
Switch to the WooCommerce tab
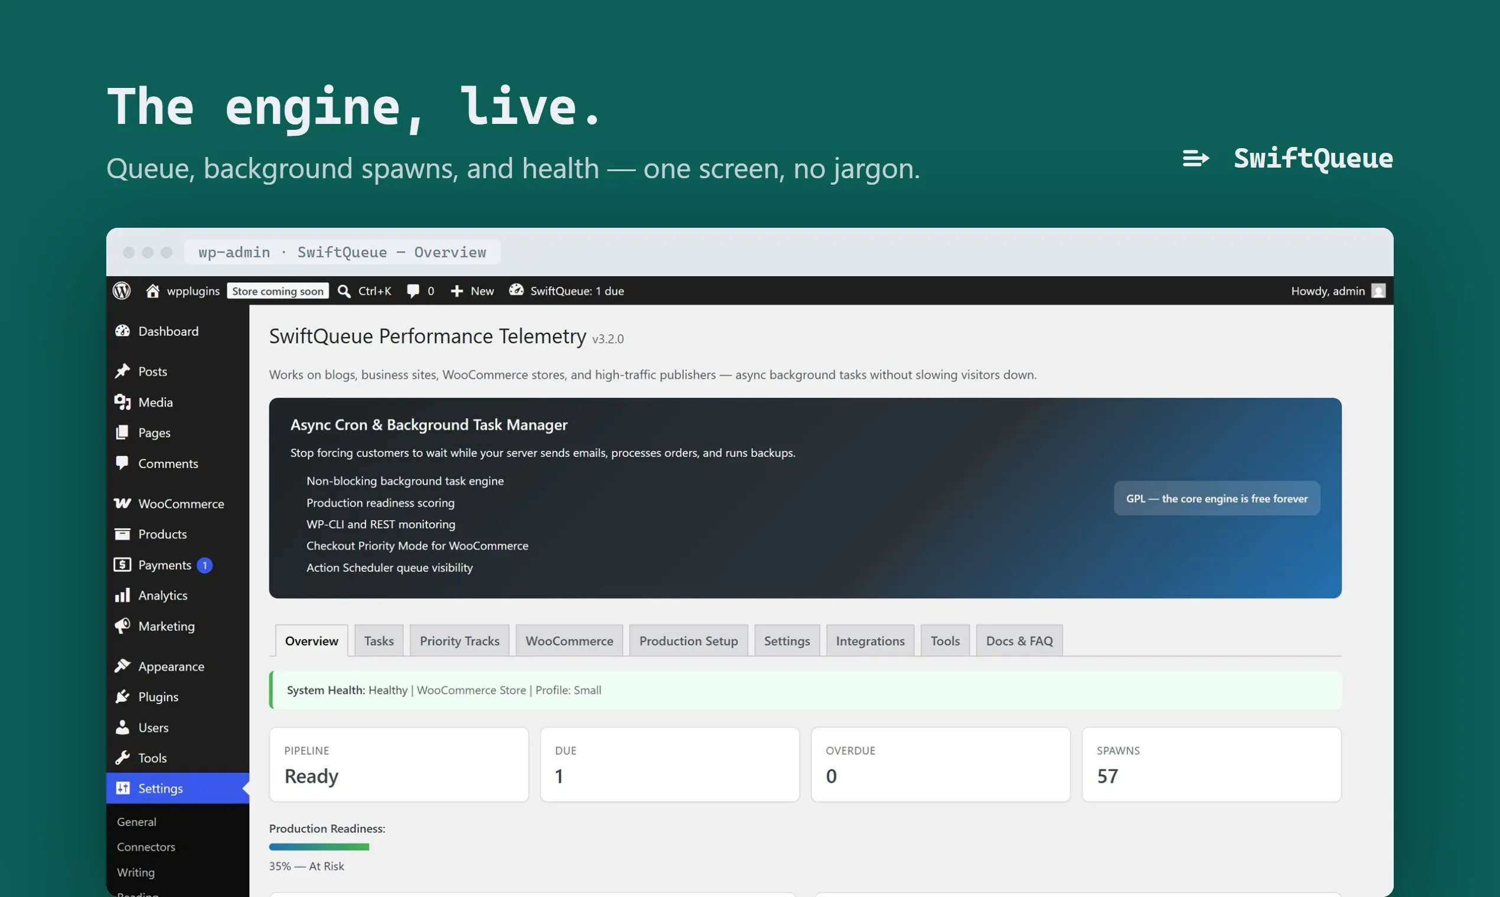pos(569,641)
